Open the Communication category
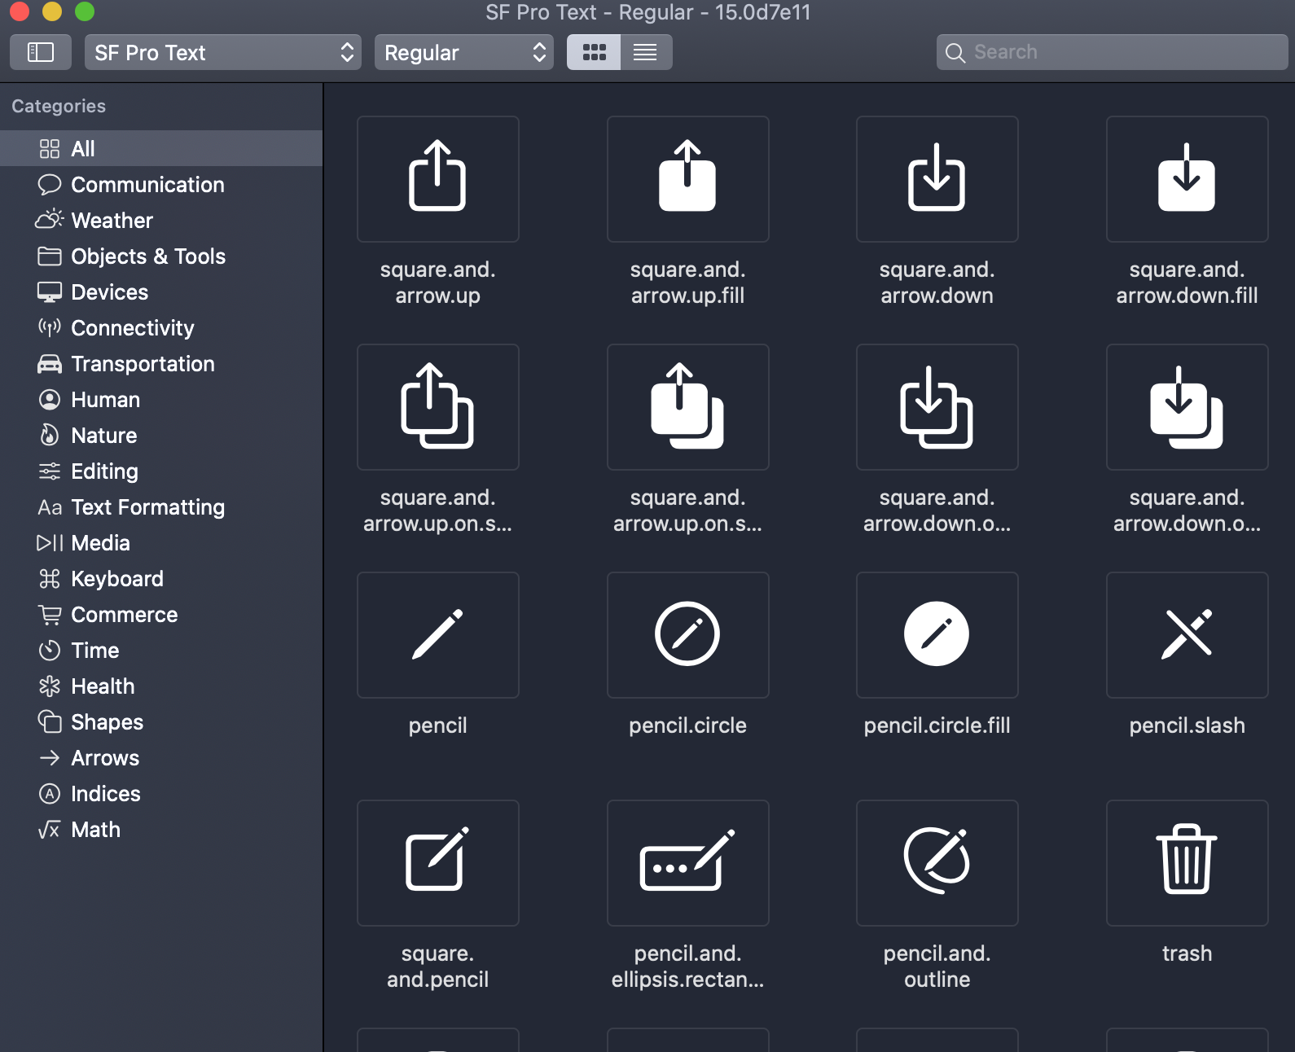Image resolution: width=1295 pixels, height=1052 pixels. click(x=161, y=184)
